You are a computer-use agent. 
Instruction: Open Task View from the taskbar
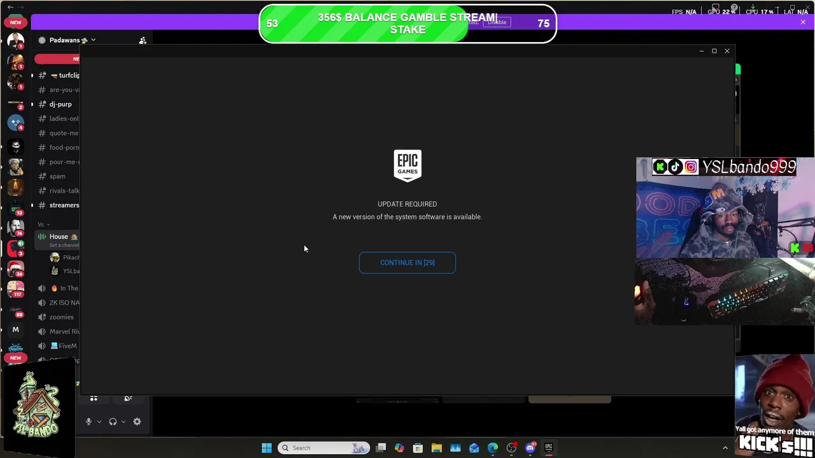381,448
